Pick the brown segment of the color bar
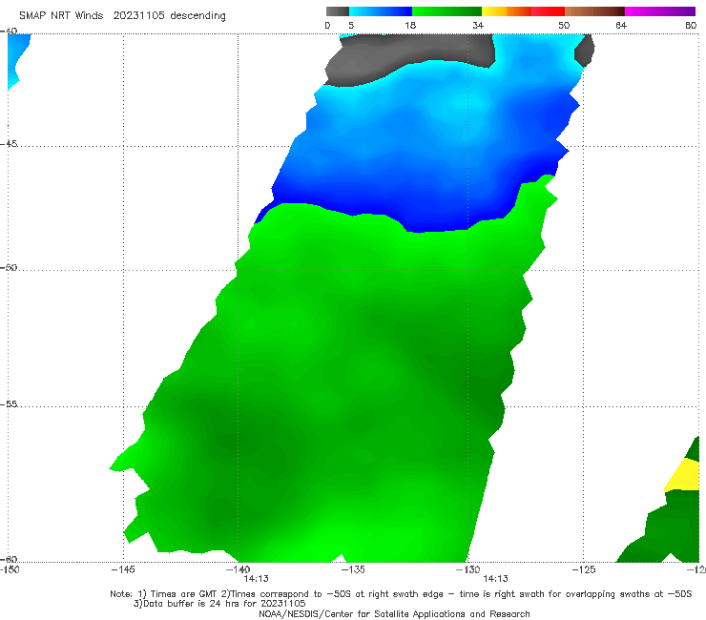This screenshot has height=620, width=706. tap(594, 11)
